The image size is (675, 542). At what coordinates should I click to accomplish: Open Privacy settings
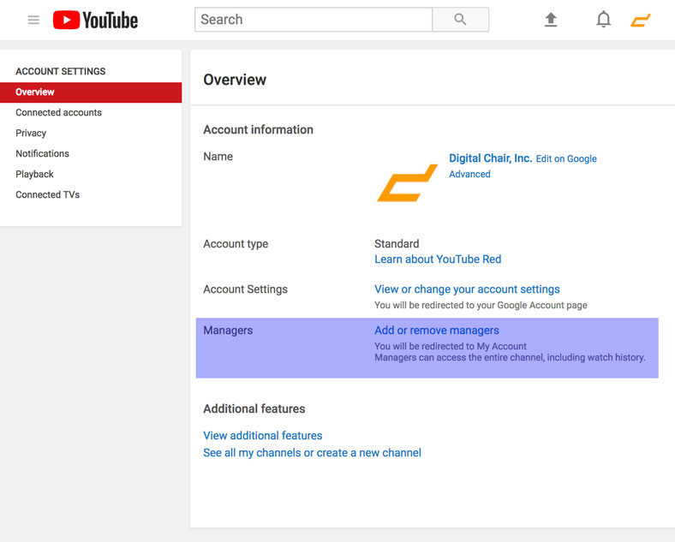[31, 134]
